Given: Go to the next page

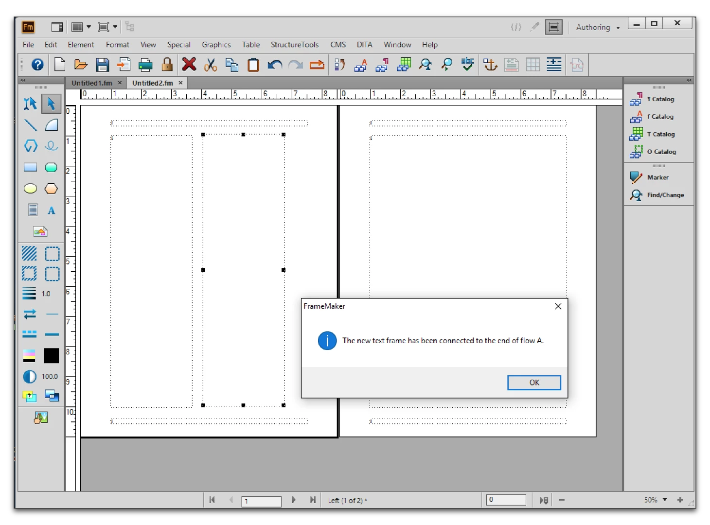Looking at the screenshot, I should pos(294,500).
